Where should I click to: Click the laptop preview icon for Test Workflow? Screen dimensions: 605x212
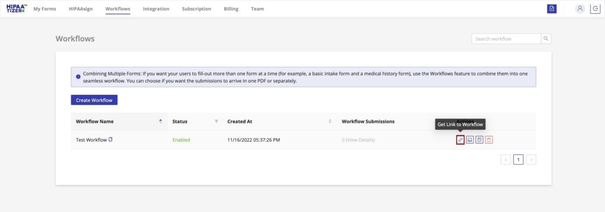coord(470,140)
